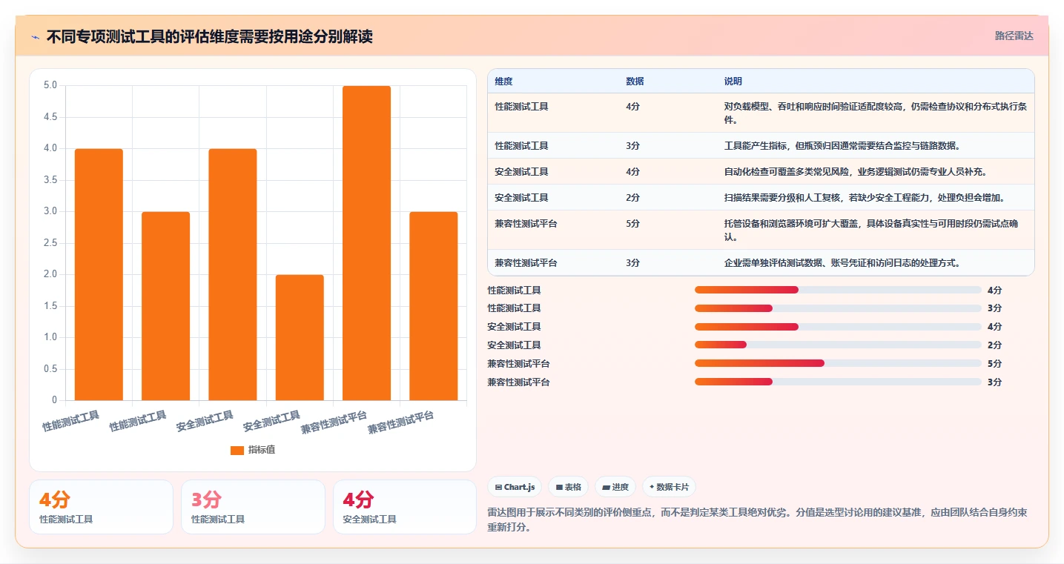This screenshot has height=564, width=1064.
Task: Toggle the 指标值 legend swatch under the chart
Action: click(237, 450)
